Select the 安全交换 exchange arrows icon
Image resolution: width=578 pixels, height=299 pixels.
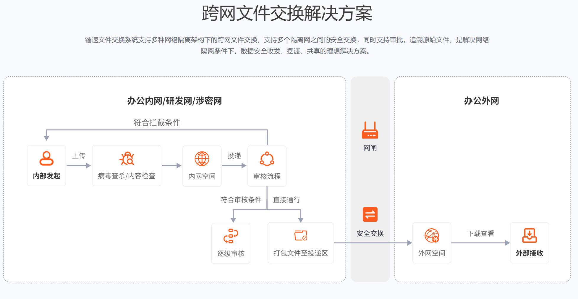point(370,214)
